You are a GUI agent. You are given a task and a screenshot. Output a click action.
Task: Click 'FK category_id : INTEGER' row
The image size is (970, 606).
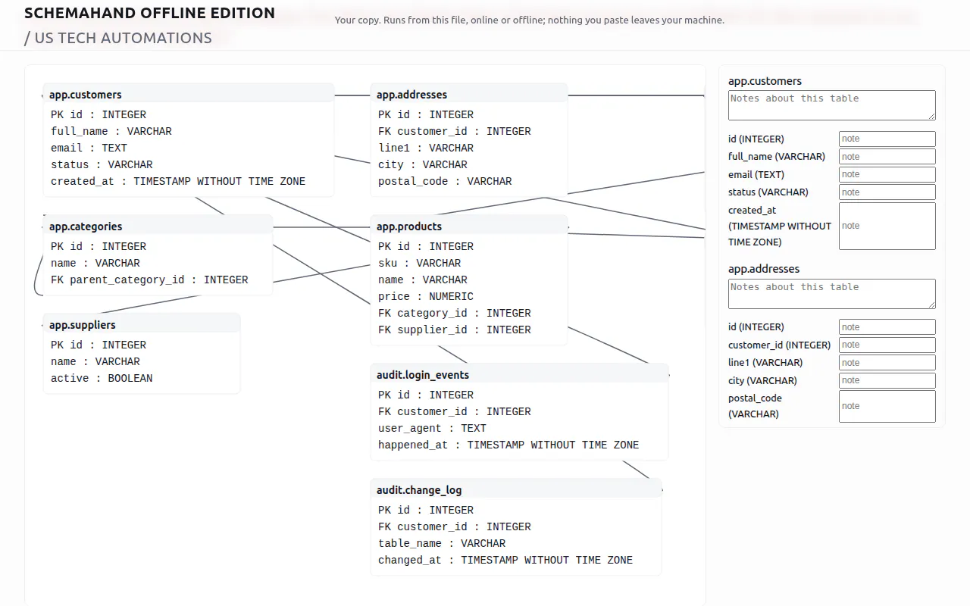(455, 313)
